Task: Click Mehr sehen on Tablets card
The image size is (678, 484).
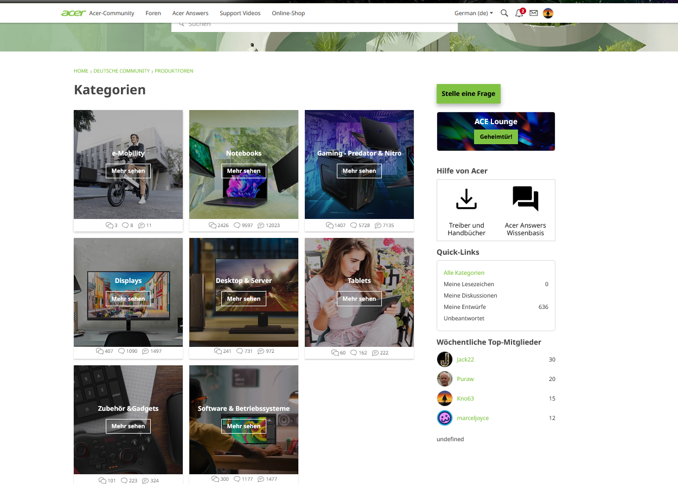Action: pos(359,299)
